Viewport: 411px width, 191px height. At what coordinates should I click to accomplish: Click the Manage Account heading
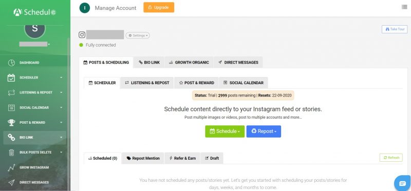pos(116,8)
